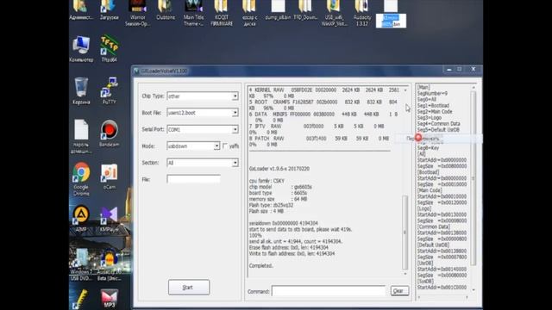
Task: Open the Загрузки folder shortcut
Action: (x=110, y=9)
